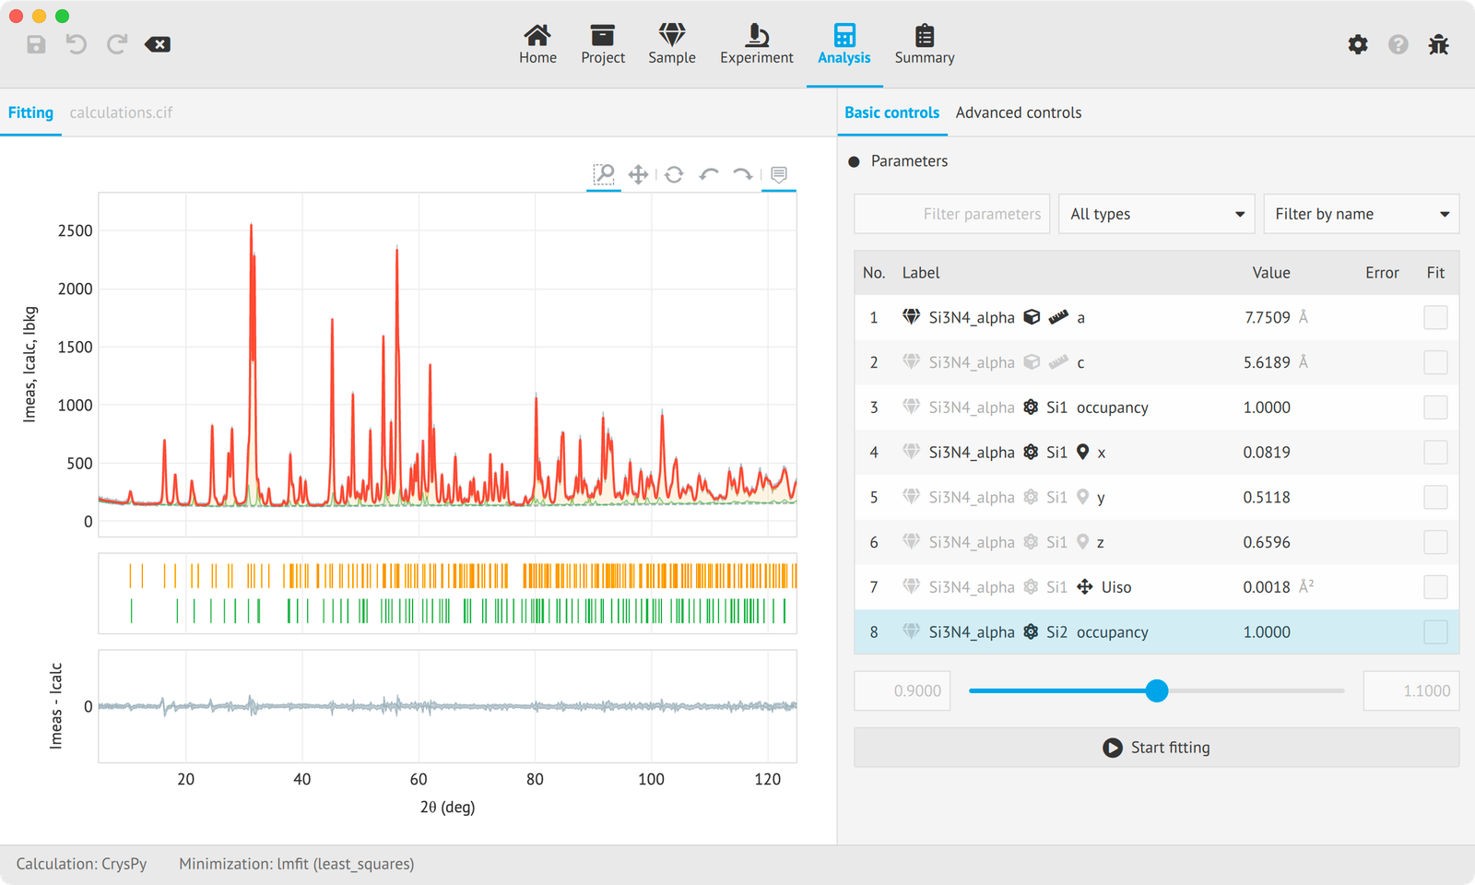Click the chart undo arrow icon
Image resolution: width=1475 pixels, height=885 pixels.
pos(709,174)
